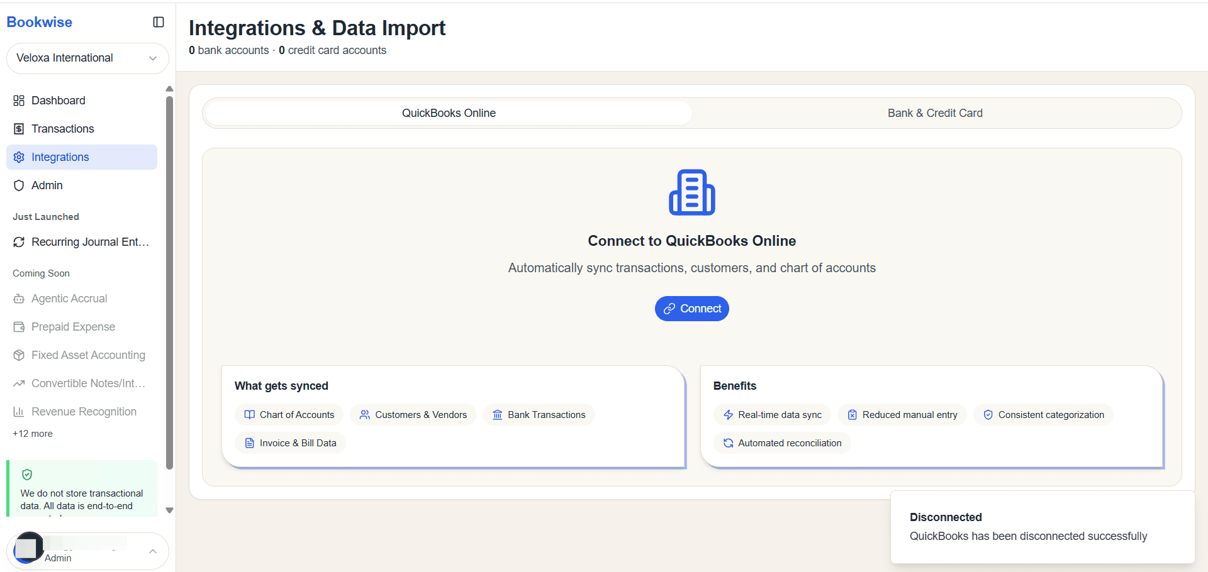Select Revenue Recognition menu item
Screen dimensions: 1208x572
[x=82, y=412]
